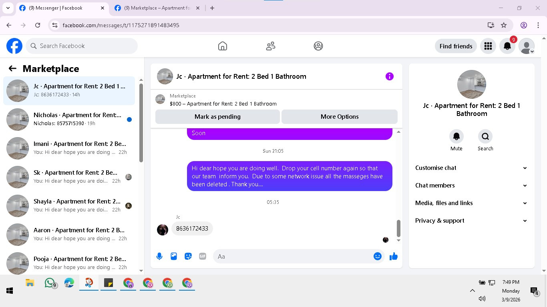This screenshot has width=547, height=307.
Task: Click conversation list scrollbar thumb
Action: point(141,123)
